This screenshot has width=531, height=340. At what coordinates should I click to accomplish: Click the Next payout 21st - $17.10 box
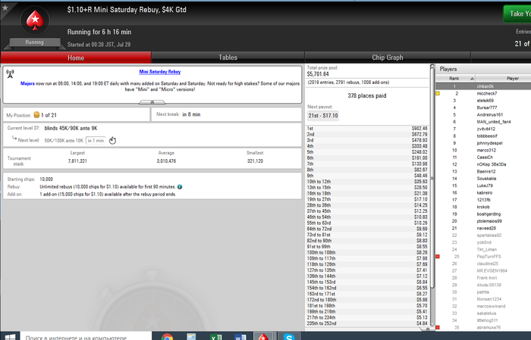[323, 116]
